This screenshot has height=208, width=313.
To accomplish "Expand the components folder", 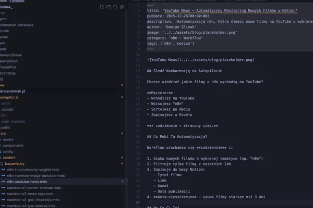I will coord(13,146).
